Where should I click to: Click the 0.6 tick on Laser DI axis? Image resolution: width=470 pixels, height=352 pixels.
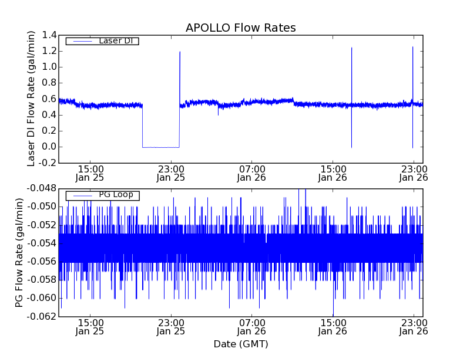pyautogui.click(x=49, y=99)
